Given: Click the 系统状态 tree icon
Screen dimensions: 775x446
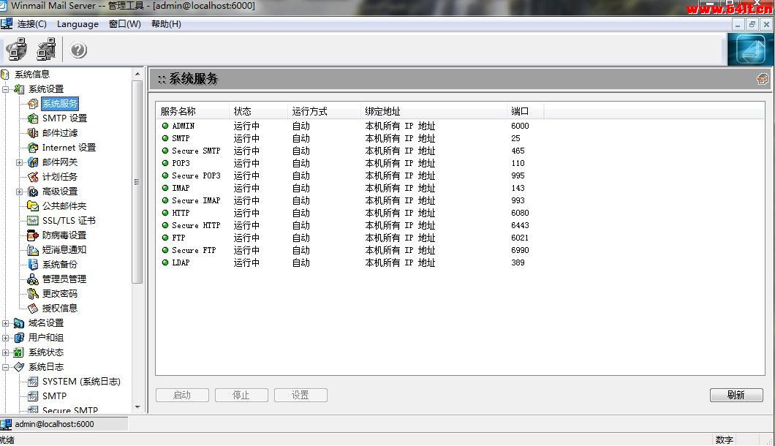Looking at the screenshot, I should point(19,352).
